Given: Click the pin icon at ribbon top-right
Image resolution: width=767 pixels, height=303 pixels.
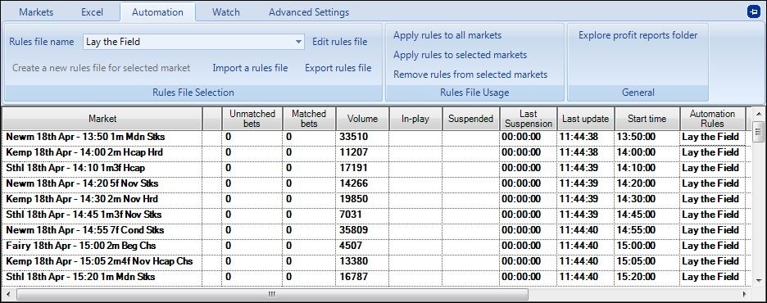Looking at the screenshot, I should [754, 12].
